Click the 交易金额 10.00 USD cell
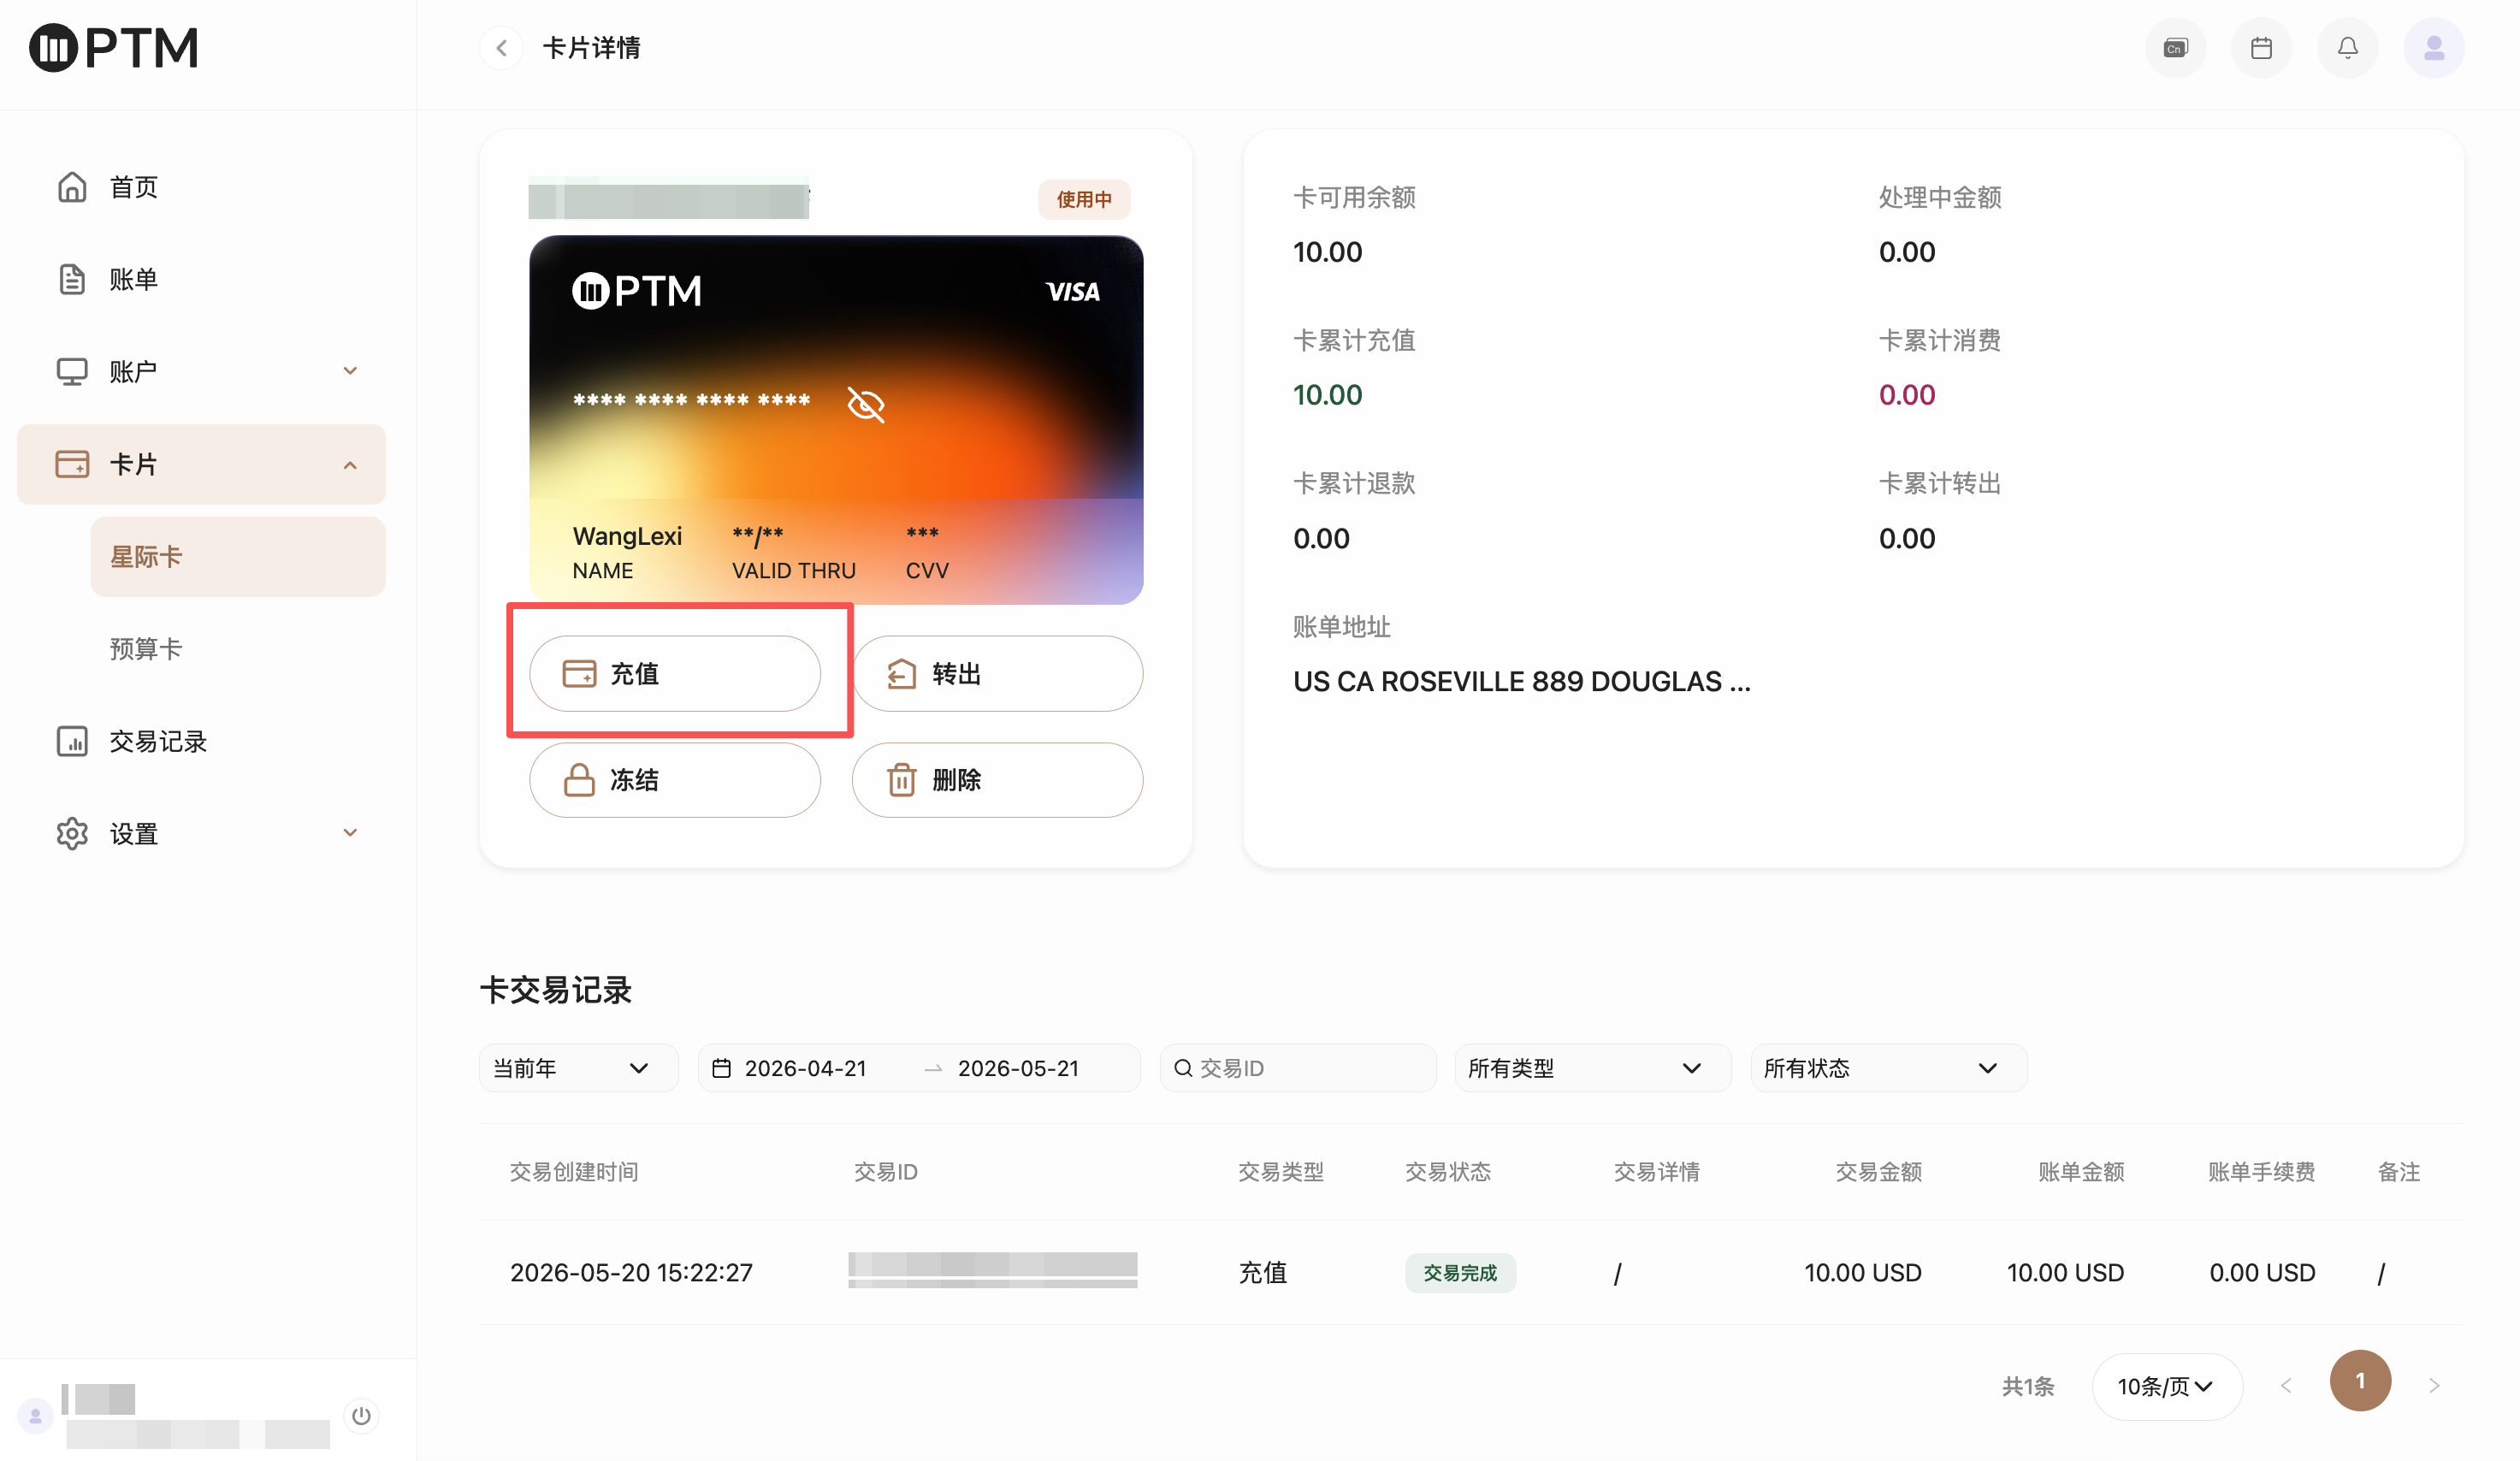 click(x=1862, y=1272)
